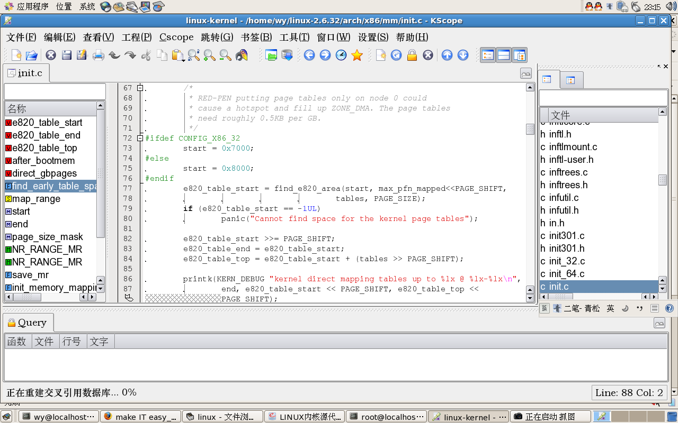Switch to root@localhost terminal taskbar button
Screen dimensions: 678x423
pos(386,417)
